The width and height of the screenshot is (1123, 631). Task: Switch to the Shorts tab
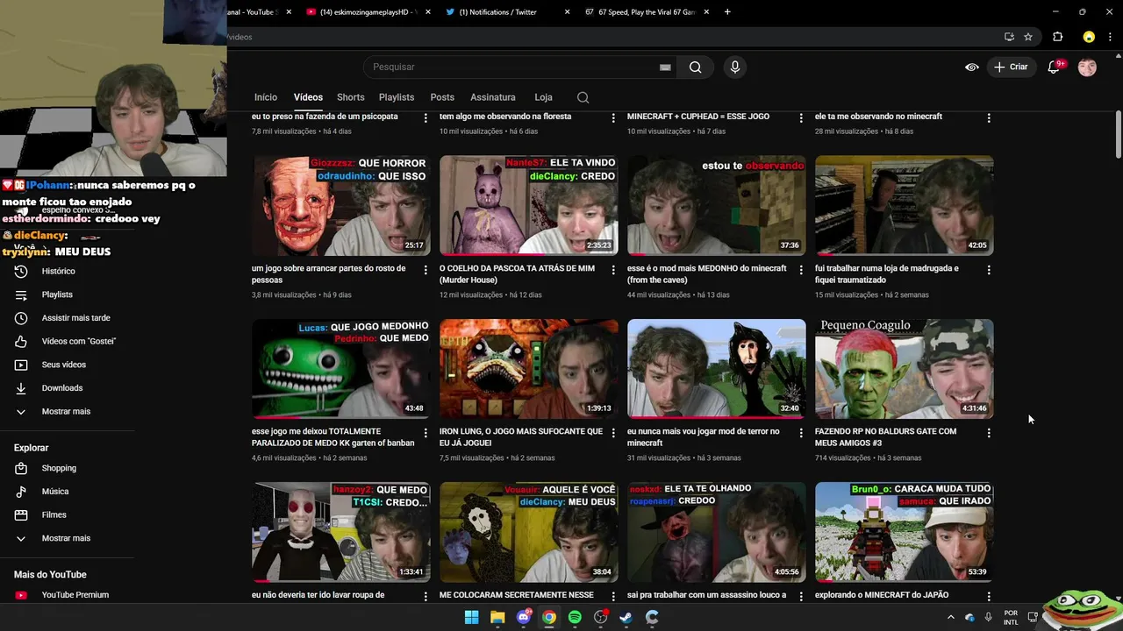pos(350,97)
